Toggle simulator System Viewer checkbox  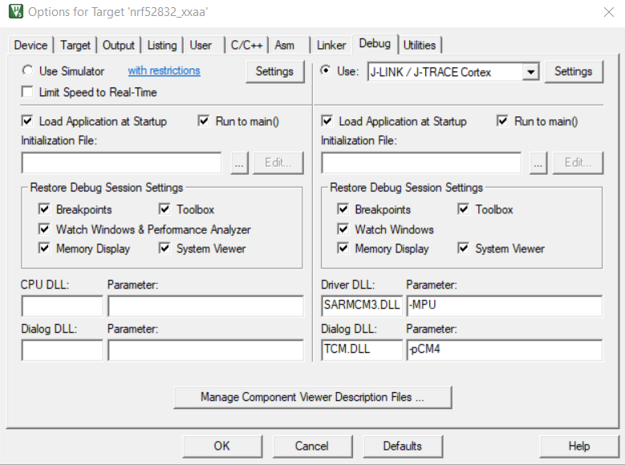164,249
